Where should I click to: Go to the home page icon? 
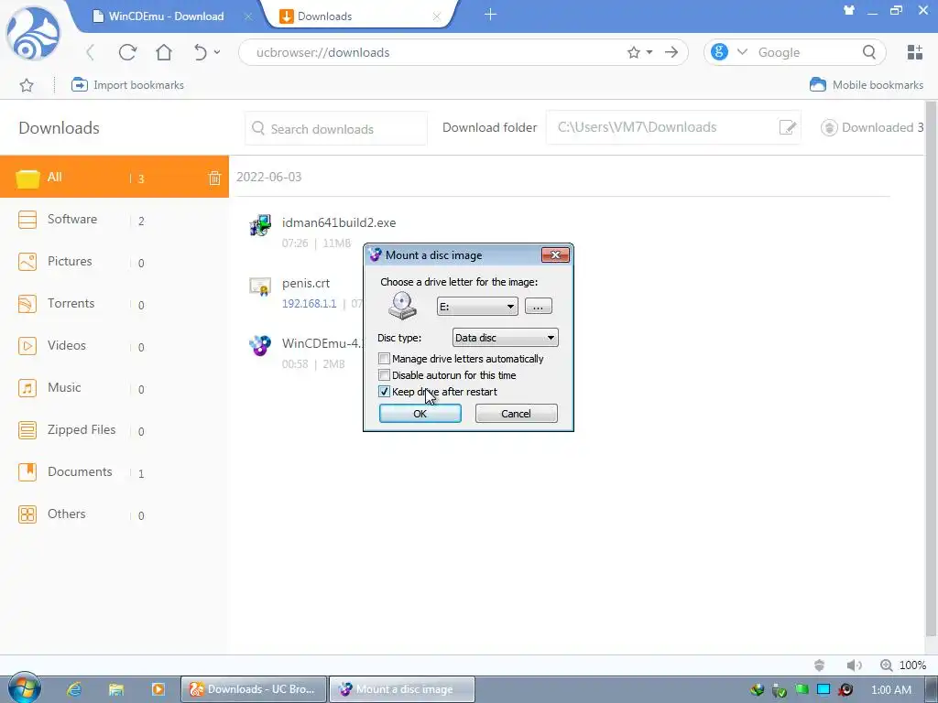(x=164, y=52)
